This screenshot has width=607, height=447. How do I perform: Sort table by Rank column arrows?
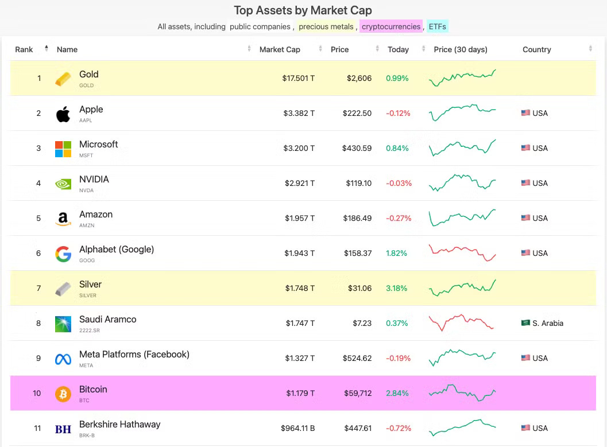tap(47, 49)
